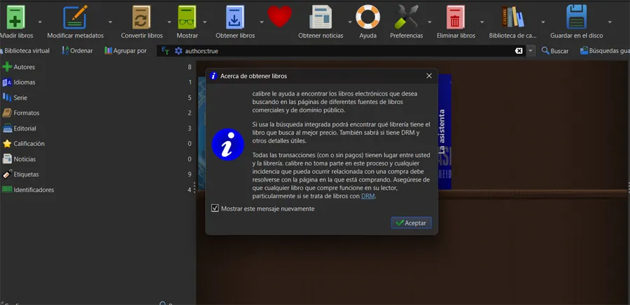The height and width of the screenshot is (305, 630).
Task: Open Modificar metadatos tool
Action: (75, 17)
